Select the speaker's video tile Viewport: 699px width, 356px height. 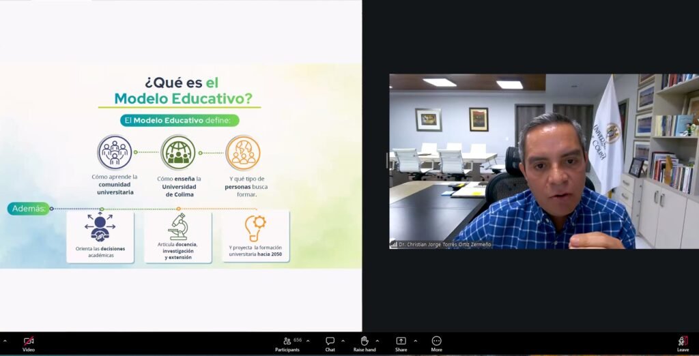tap(544, 162)
